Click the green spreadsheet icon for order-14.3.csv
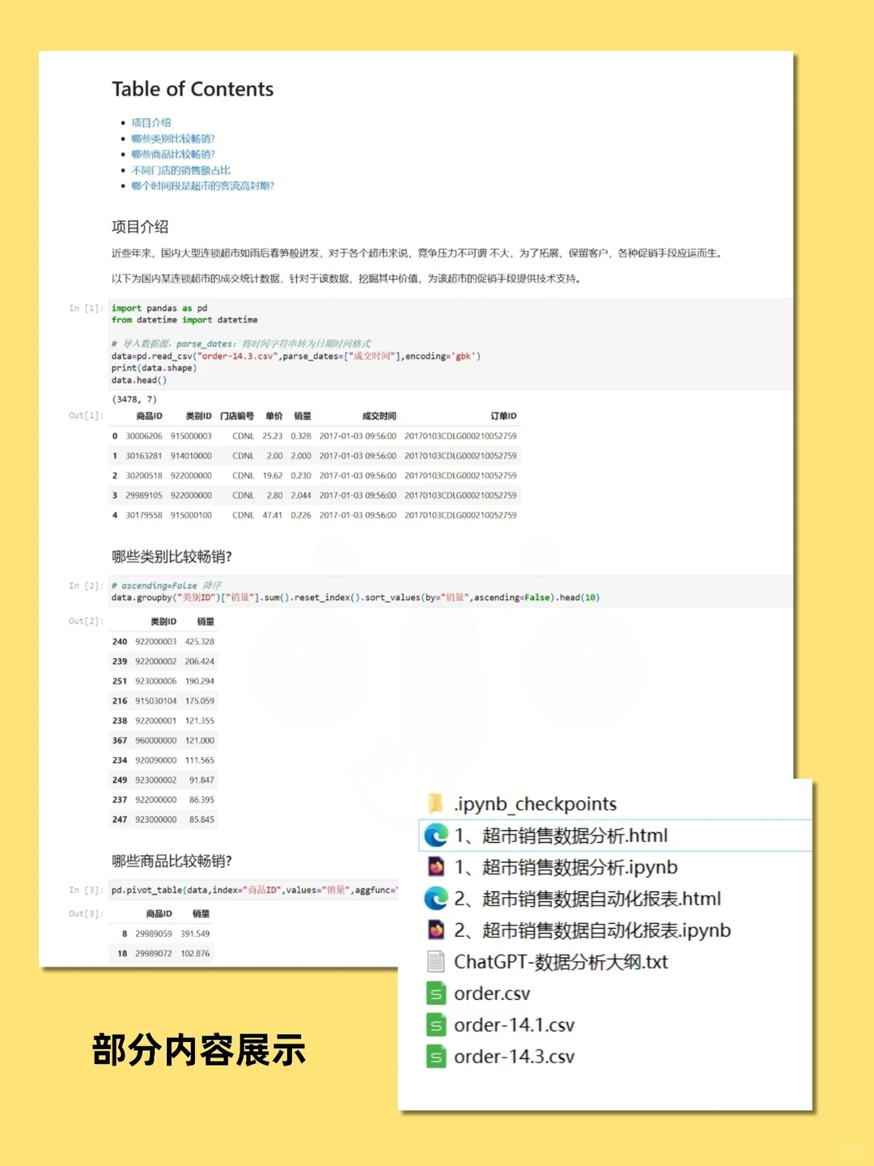Screen dimensions: 874x1166 click(435, 1057)
